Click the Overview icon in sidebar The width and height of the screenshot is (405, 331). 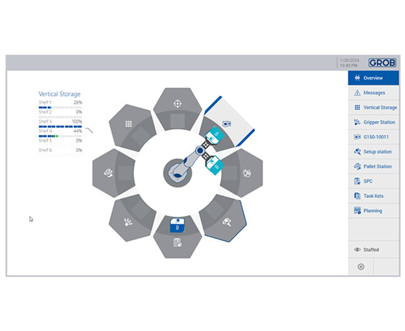357,78
